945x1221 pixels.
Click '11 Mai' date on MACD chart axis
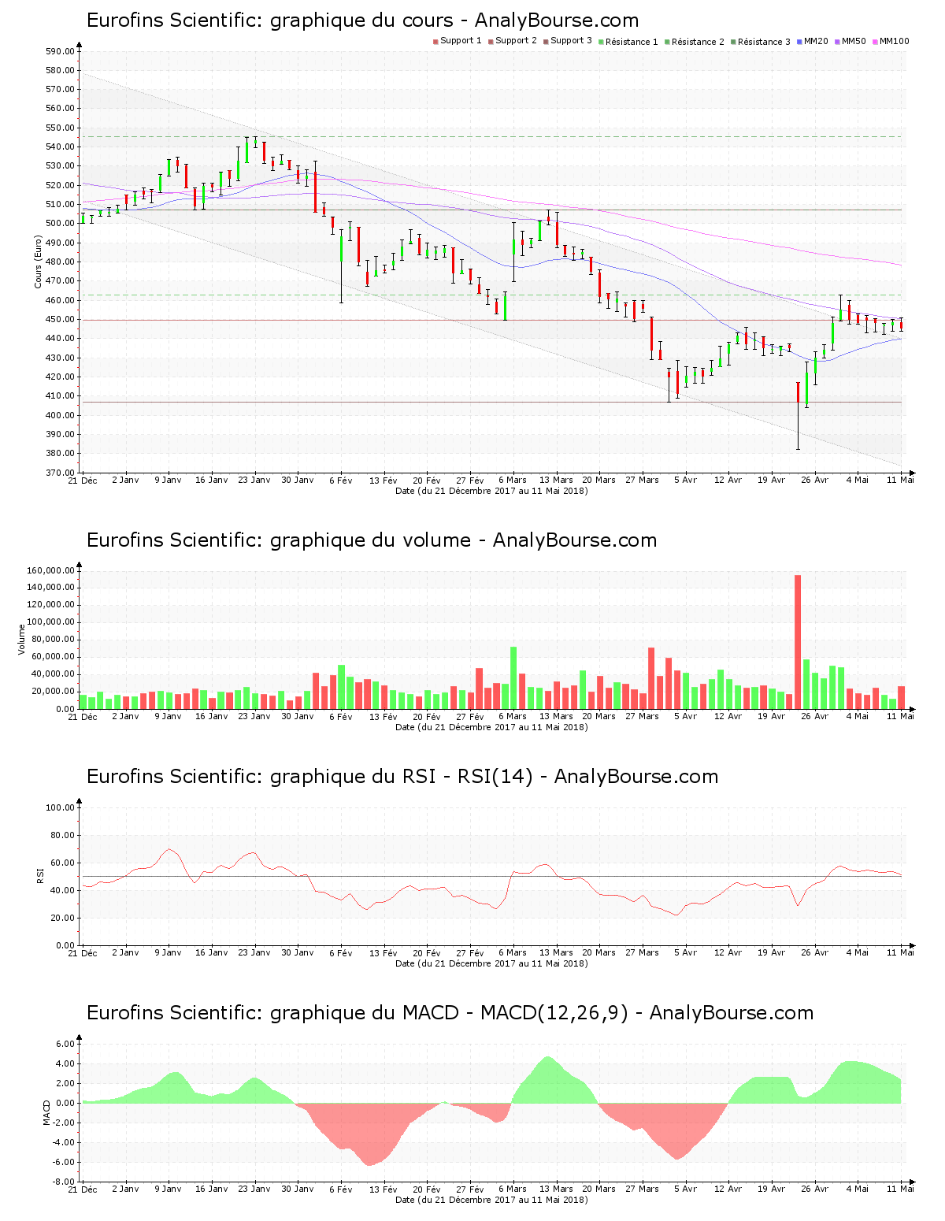tap(901, 1189)
